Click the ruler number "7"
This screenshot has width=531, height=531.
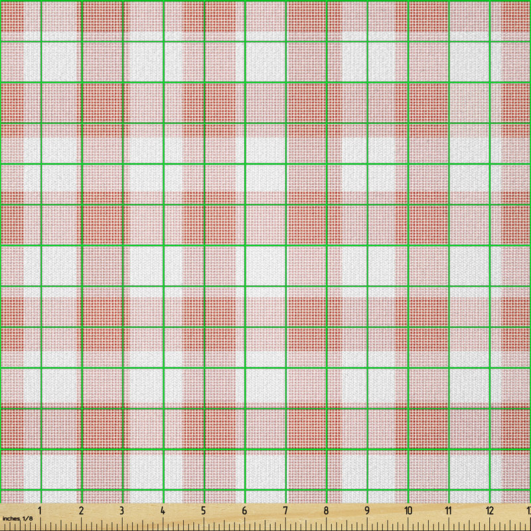tap(285, 510)
